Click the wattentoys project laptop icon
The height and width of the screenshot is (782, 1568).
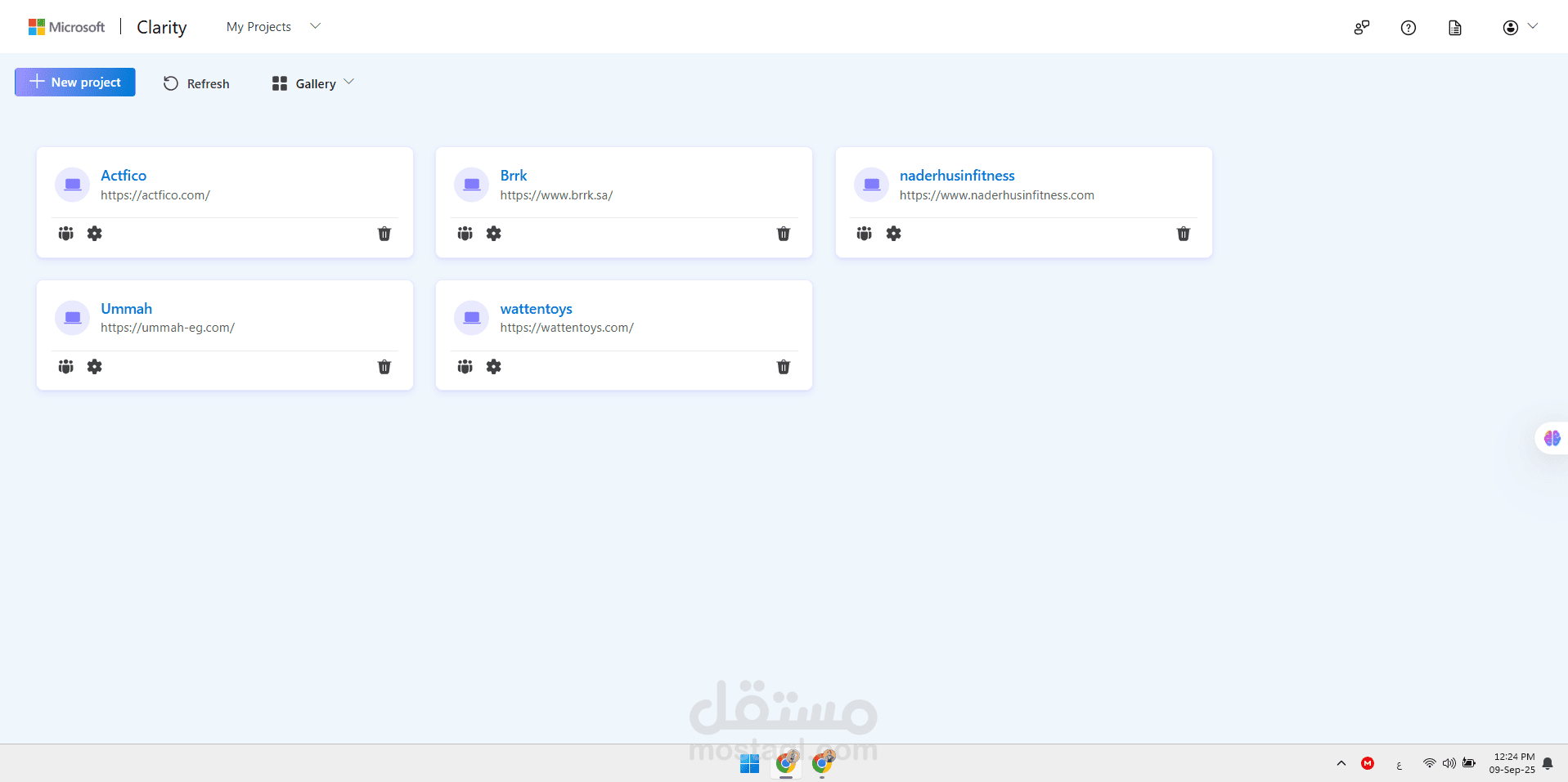[472, 318]
